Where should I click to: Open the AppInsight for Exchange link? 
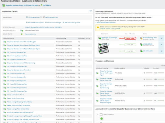click(109, 38)
